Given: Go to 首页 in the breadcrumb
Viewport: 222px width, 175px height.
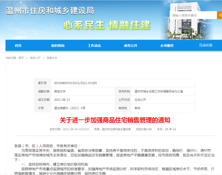Looking at the screenshot, I should [21, 58].
